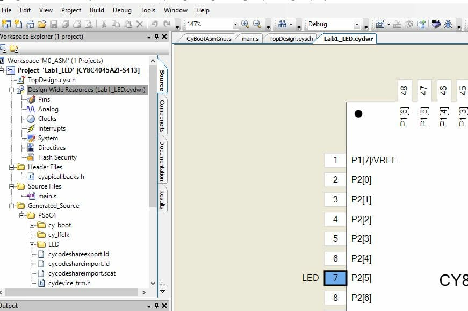468x311 pixels.
Task: Open the Build menu
Action: point(97,10)
